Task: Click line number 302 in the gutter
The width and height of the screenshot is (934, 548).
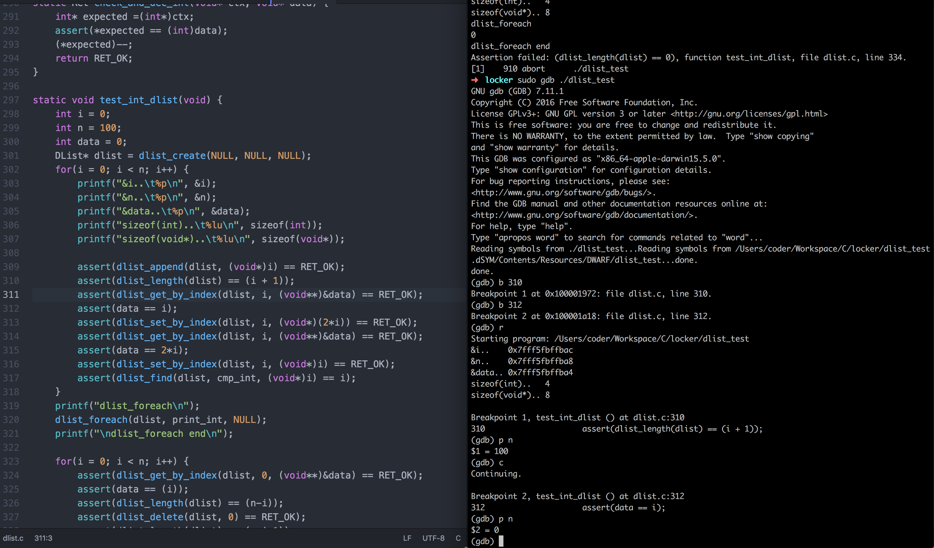Action: coord(11,169)
